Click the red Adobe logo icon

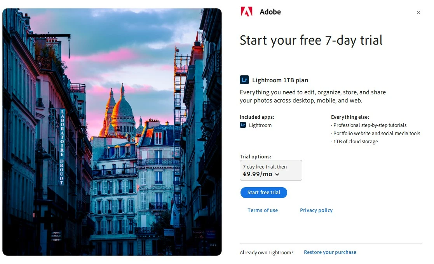coord(246,12)
